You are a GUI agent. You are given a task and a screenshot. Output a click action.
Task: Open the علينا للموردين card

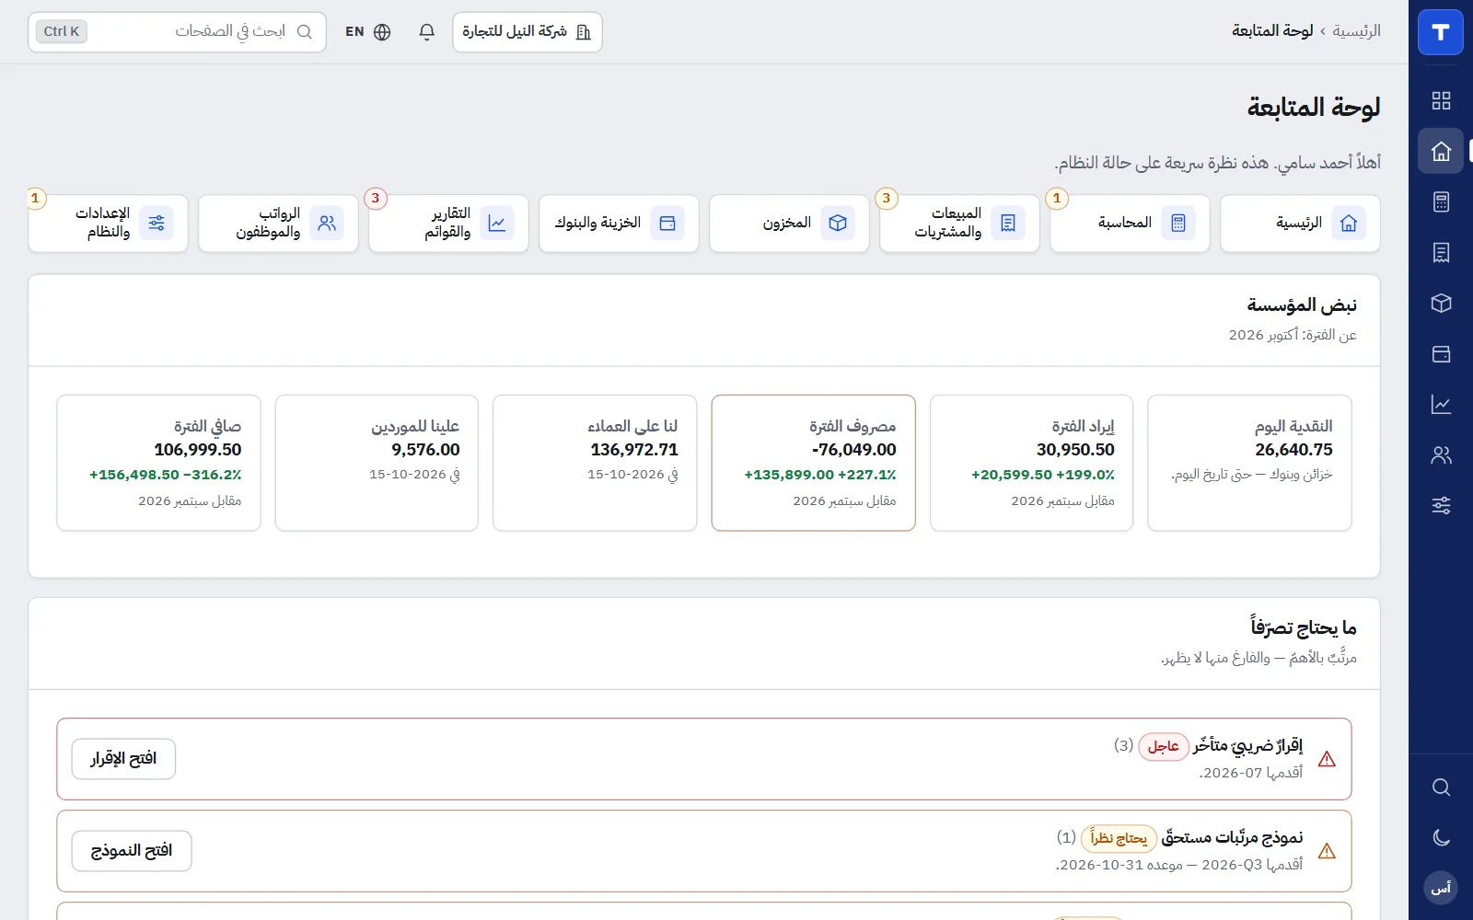coord(377,463)
